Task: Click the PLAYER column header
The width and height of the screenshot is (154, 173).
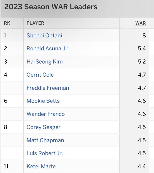Action: [35, 23]
